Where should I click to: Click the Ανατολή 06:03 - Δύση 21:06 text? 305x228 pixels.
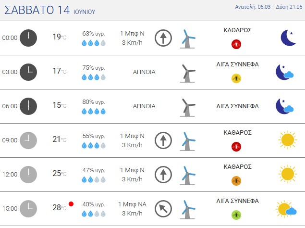(x=268, y=7)
